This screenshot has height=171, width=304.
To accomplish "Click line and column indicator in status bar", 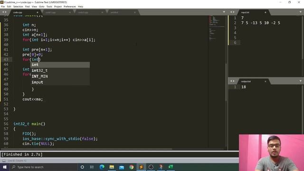I will pos(17,161).
